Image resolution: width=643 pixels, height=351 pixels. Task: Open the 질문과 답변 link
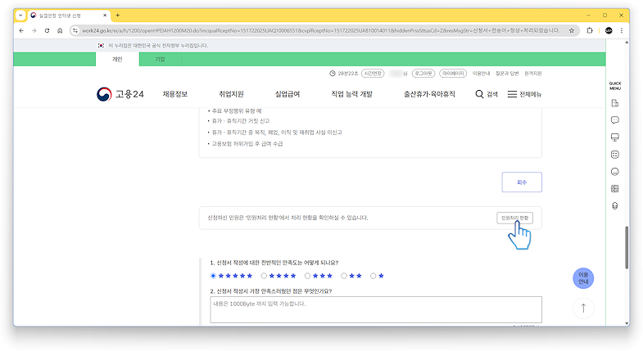click(507, 74)
